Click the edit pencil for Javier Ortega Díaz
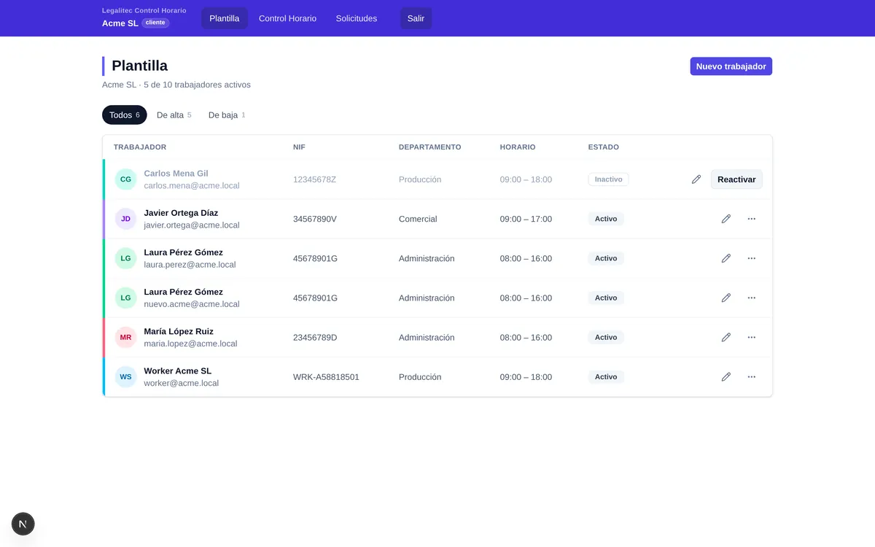 click(726, 219)
